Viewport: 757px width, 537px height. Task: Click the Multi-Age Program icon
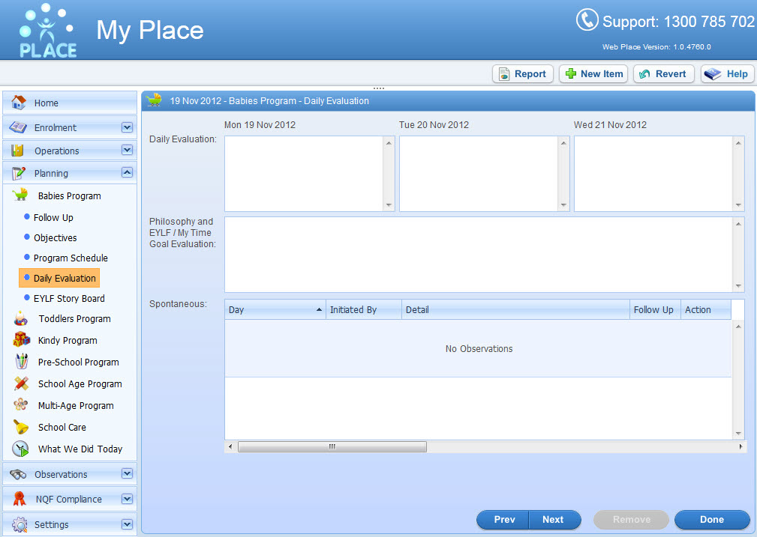[21, 405]
